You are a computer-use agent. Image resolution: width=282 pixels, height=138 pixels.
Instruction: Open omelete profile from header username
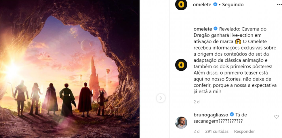point(202,5)
